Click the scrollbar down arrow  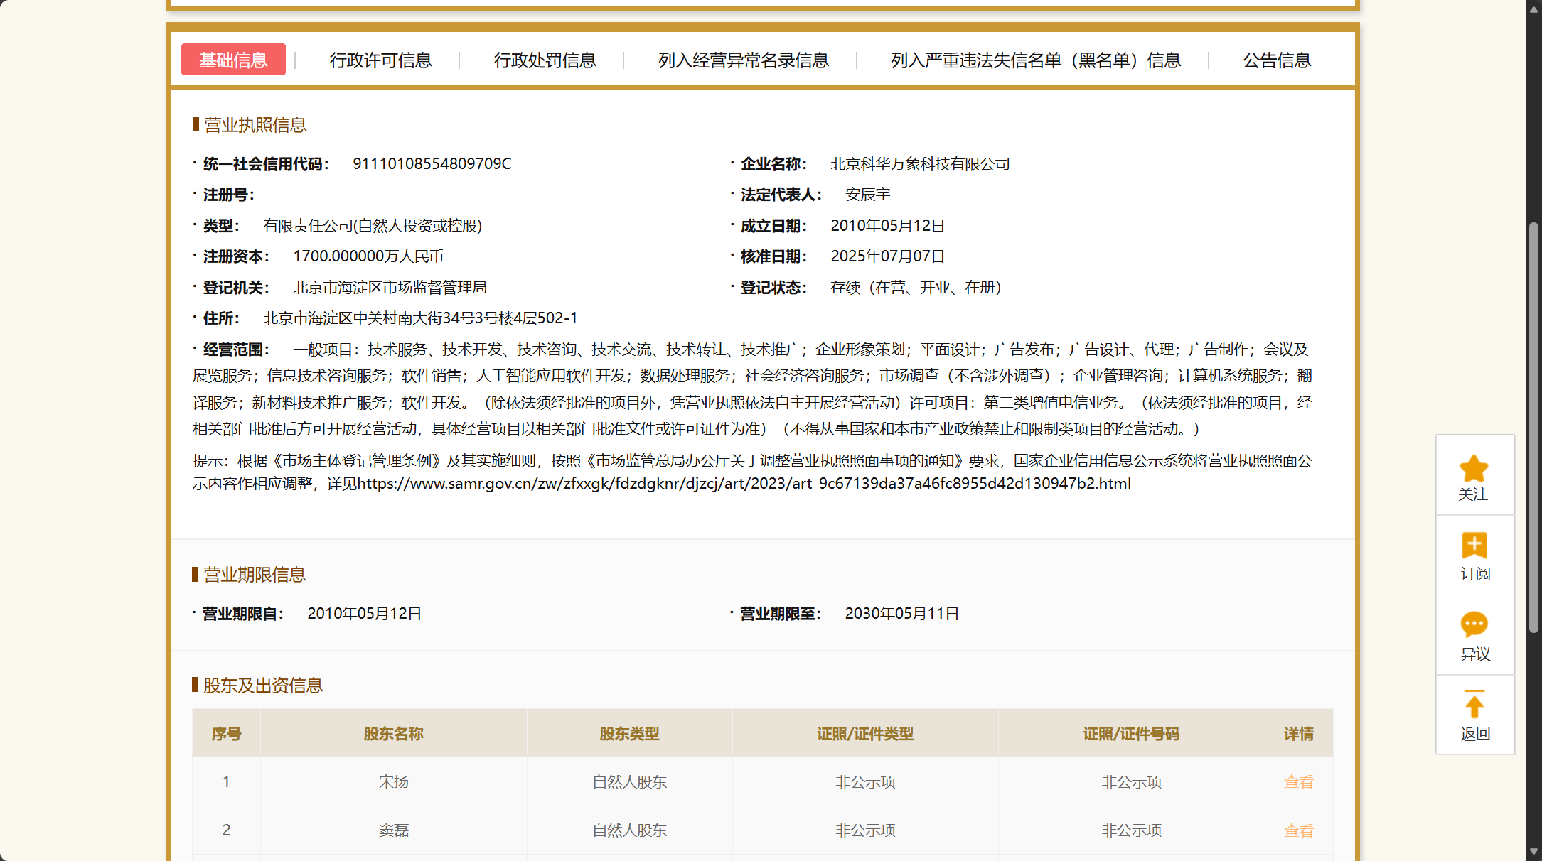coord(1533,851)
